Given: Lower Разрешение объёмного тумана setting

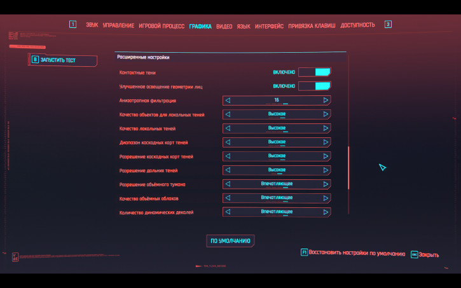Looking at the screenshot, I should pos(228,184).
